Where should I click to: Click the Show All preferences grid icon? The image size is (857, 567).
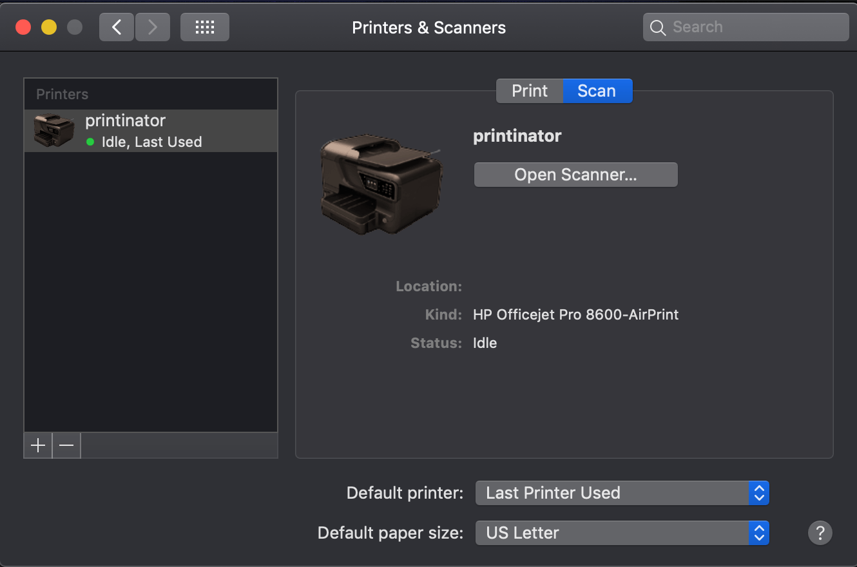(x=204, y=26)
